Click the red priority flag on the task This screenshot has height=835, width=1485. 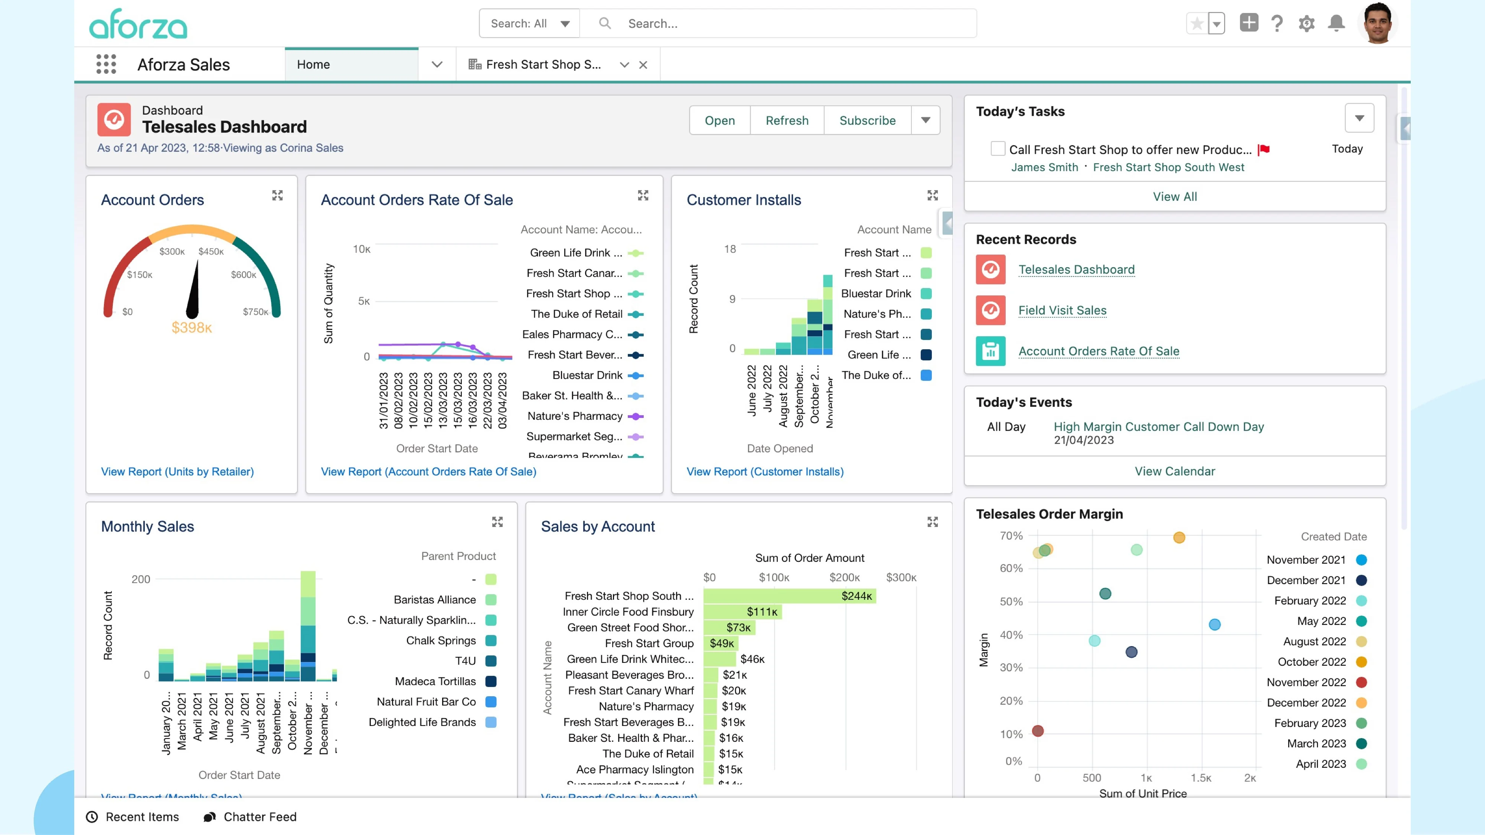[x=1264, y=150]
